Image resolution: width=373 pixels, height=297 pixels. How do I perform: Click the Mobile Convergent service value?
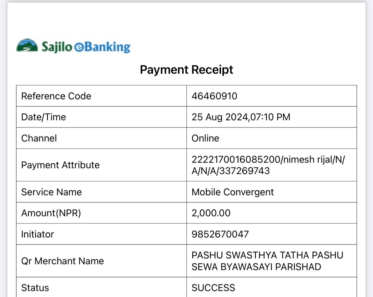233,192
